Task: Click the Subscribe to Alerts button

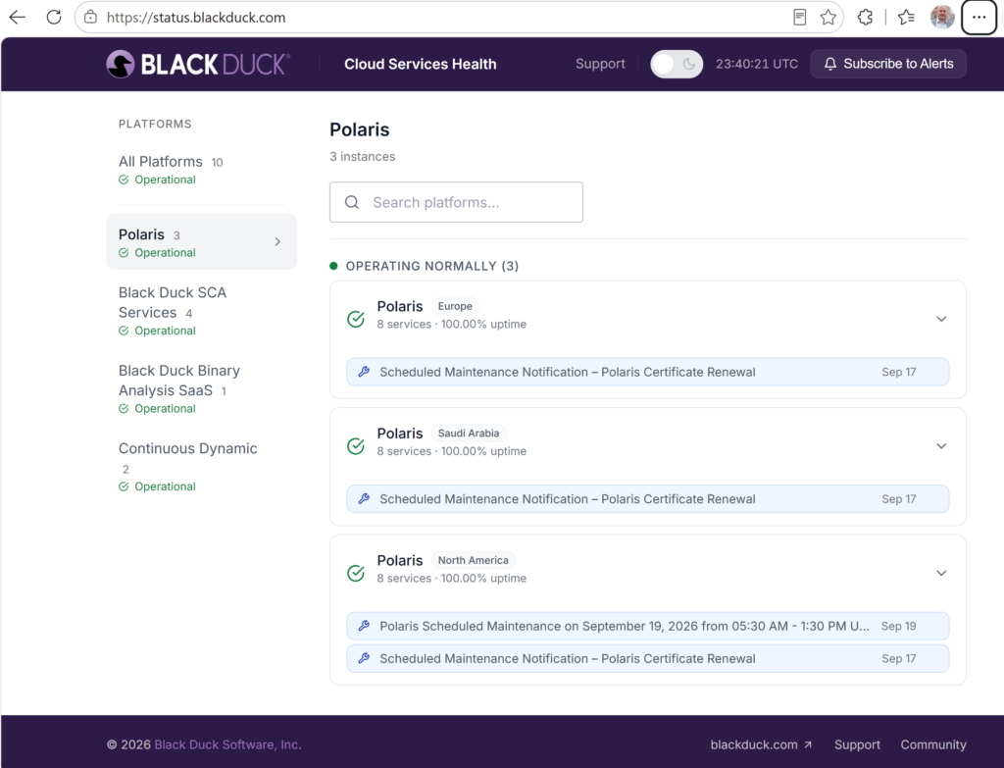Action: pyautogui.click(x=888, y=64)
